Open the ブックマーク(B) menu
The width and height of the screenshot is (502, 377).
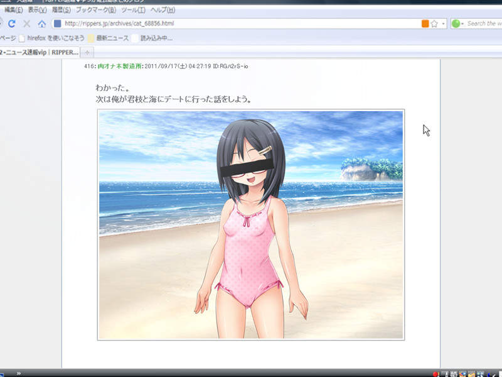95,11
